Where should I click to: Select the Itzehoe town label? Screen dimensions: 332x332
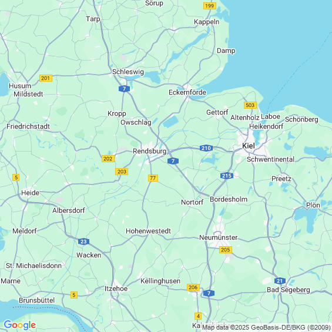pos(116,289)
